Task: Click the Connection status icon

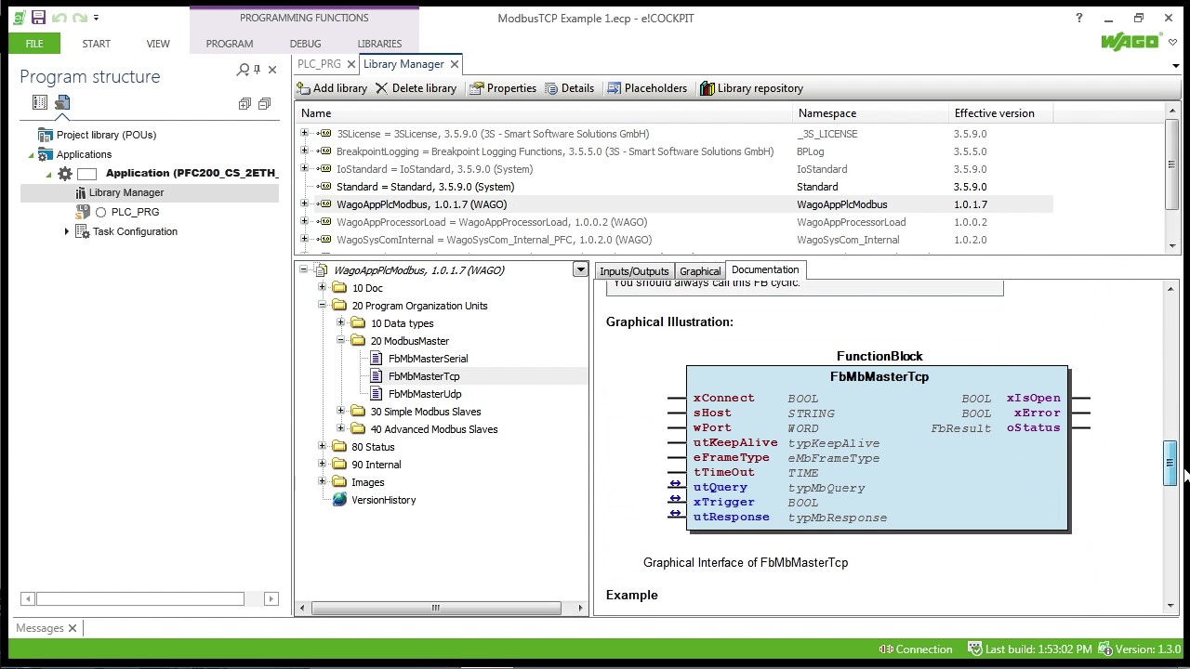Action: [887, 649]
